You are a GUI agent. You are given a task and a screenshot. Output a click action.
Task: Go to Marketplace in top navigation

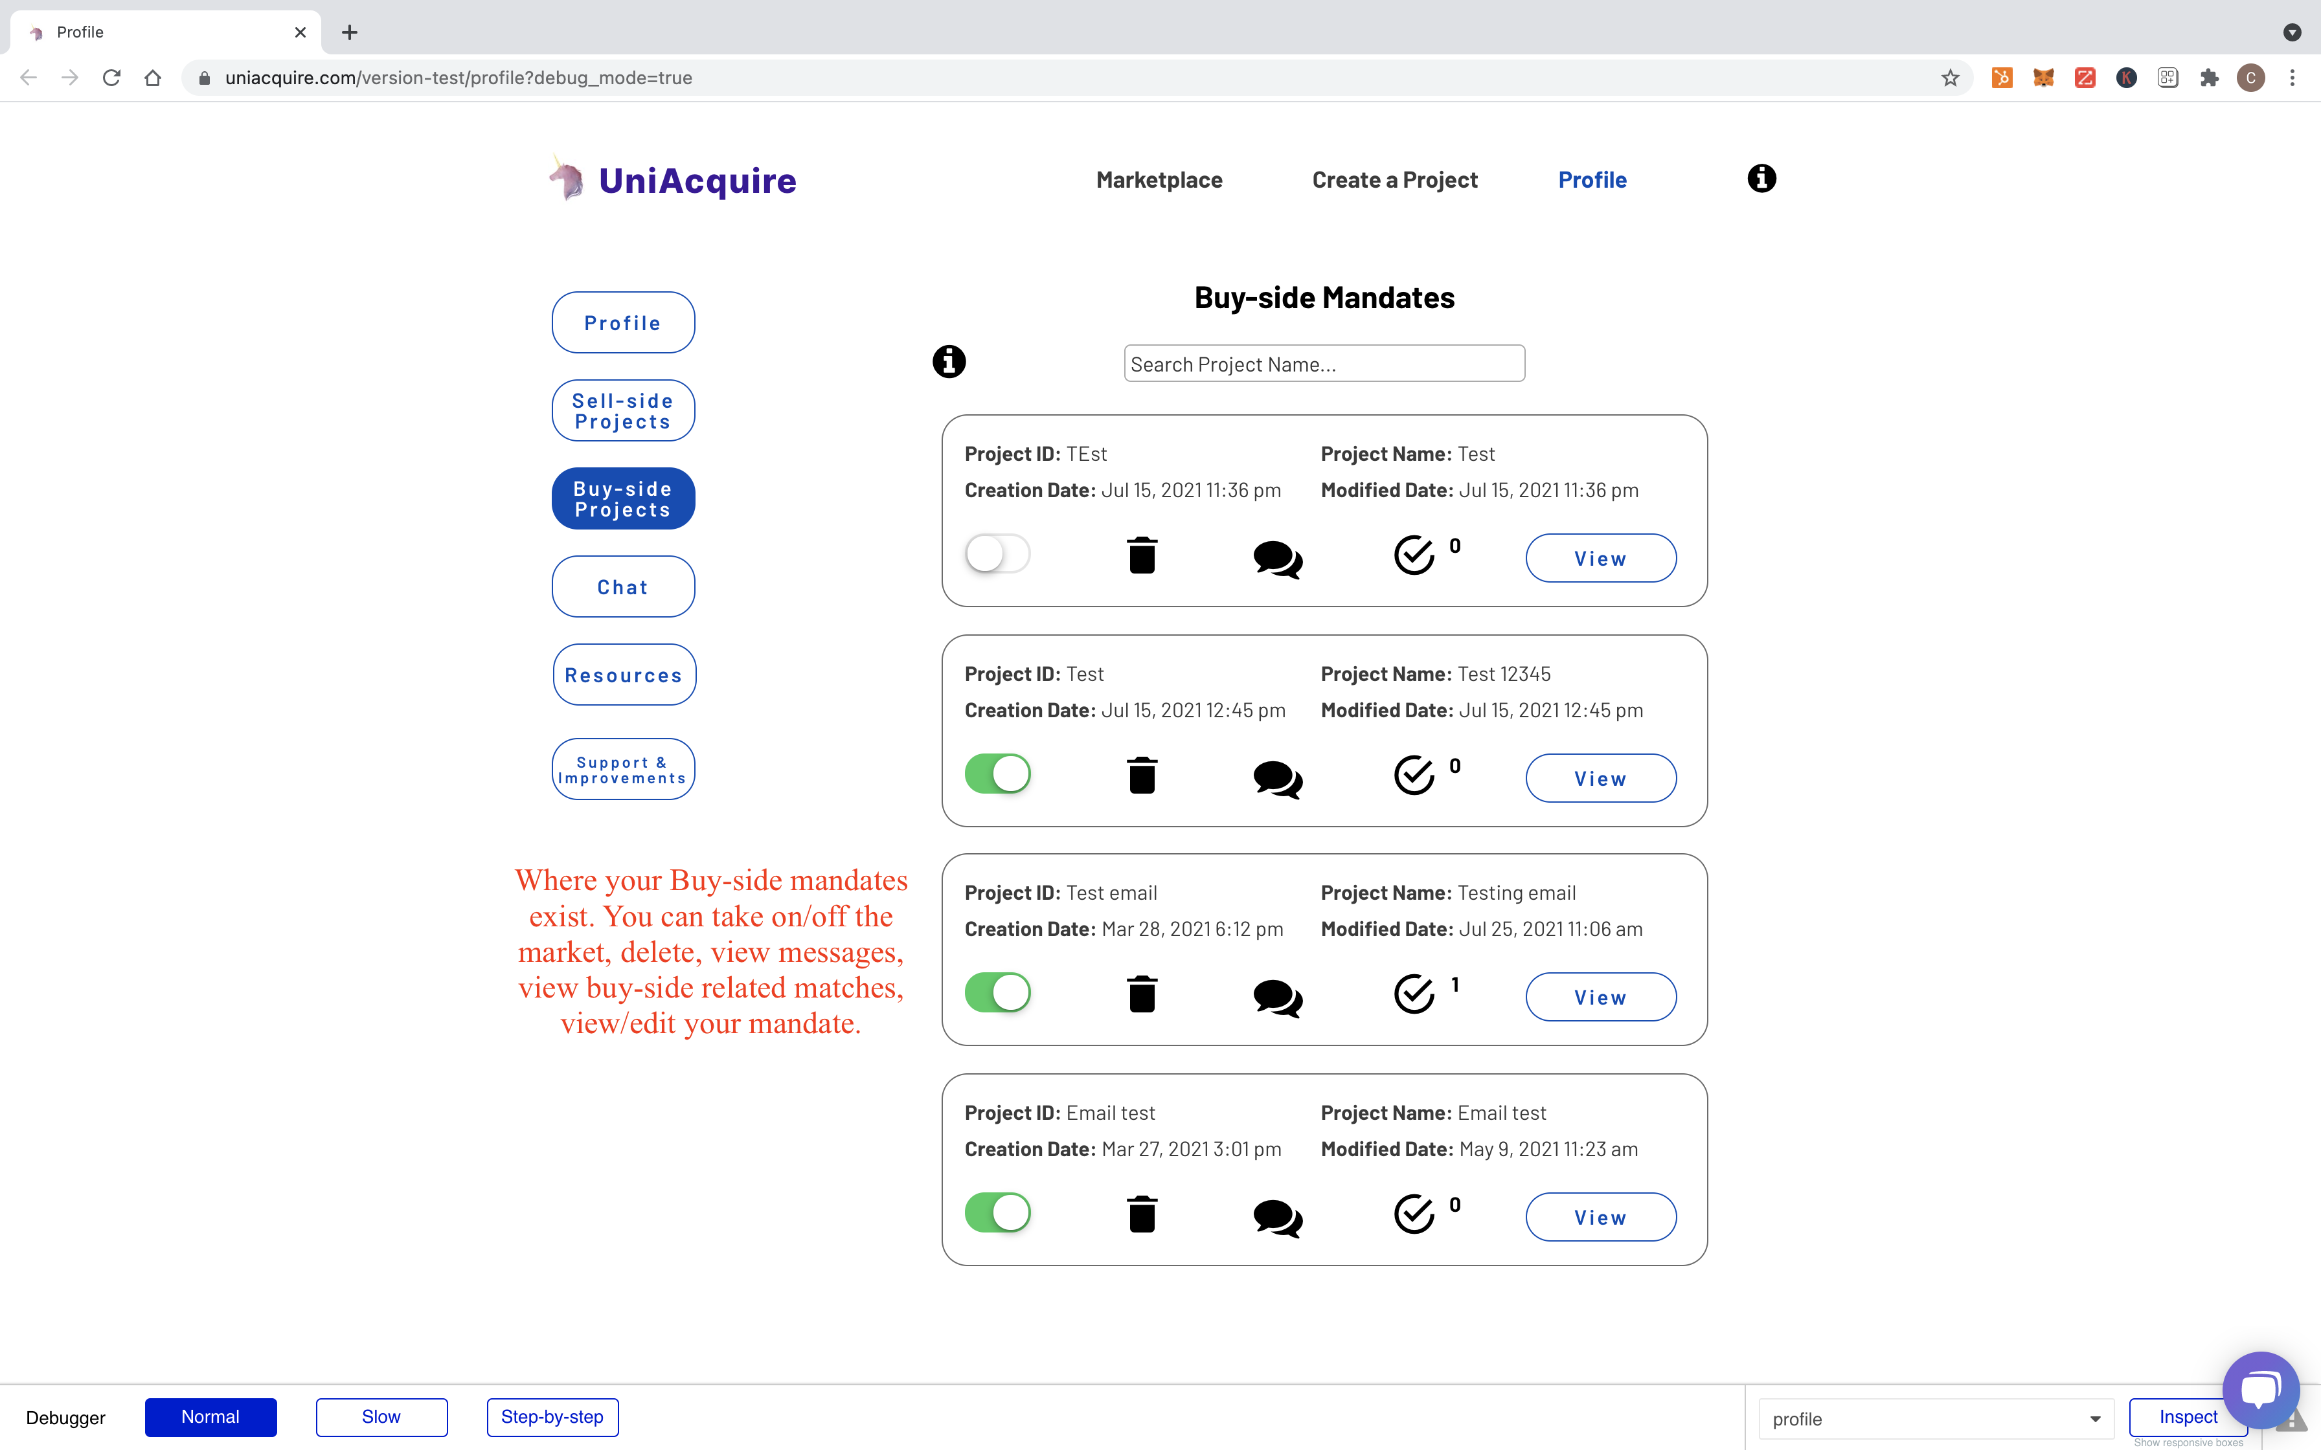(1159, 181)
